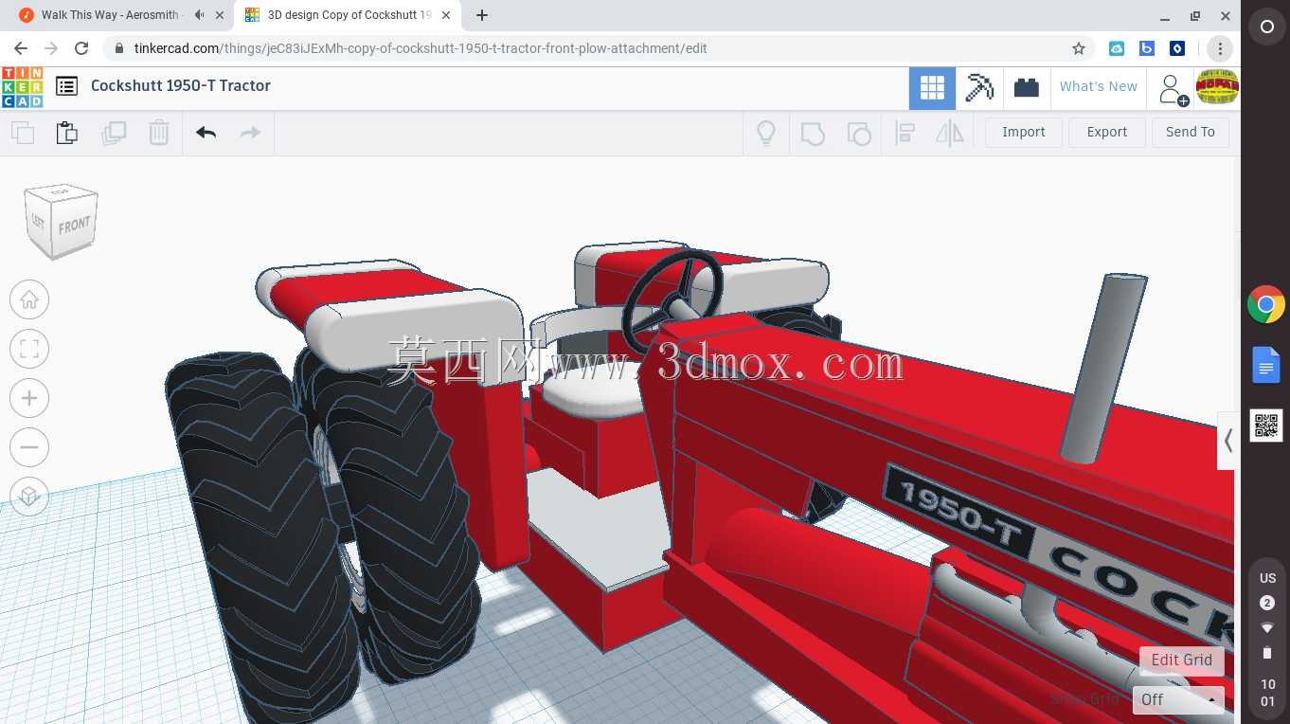Bookmark this page with star icon
The height and width of the screenshot is (724, 1290).
point(1078,48)
